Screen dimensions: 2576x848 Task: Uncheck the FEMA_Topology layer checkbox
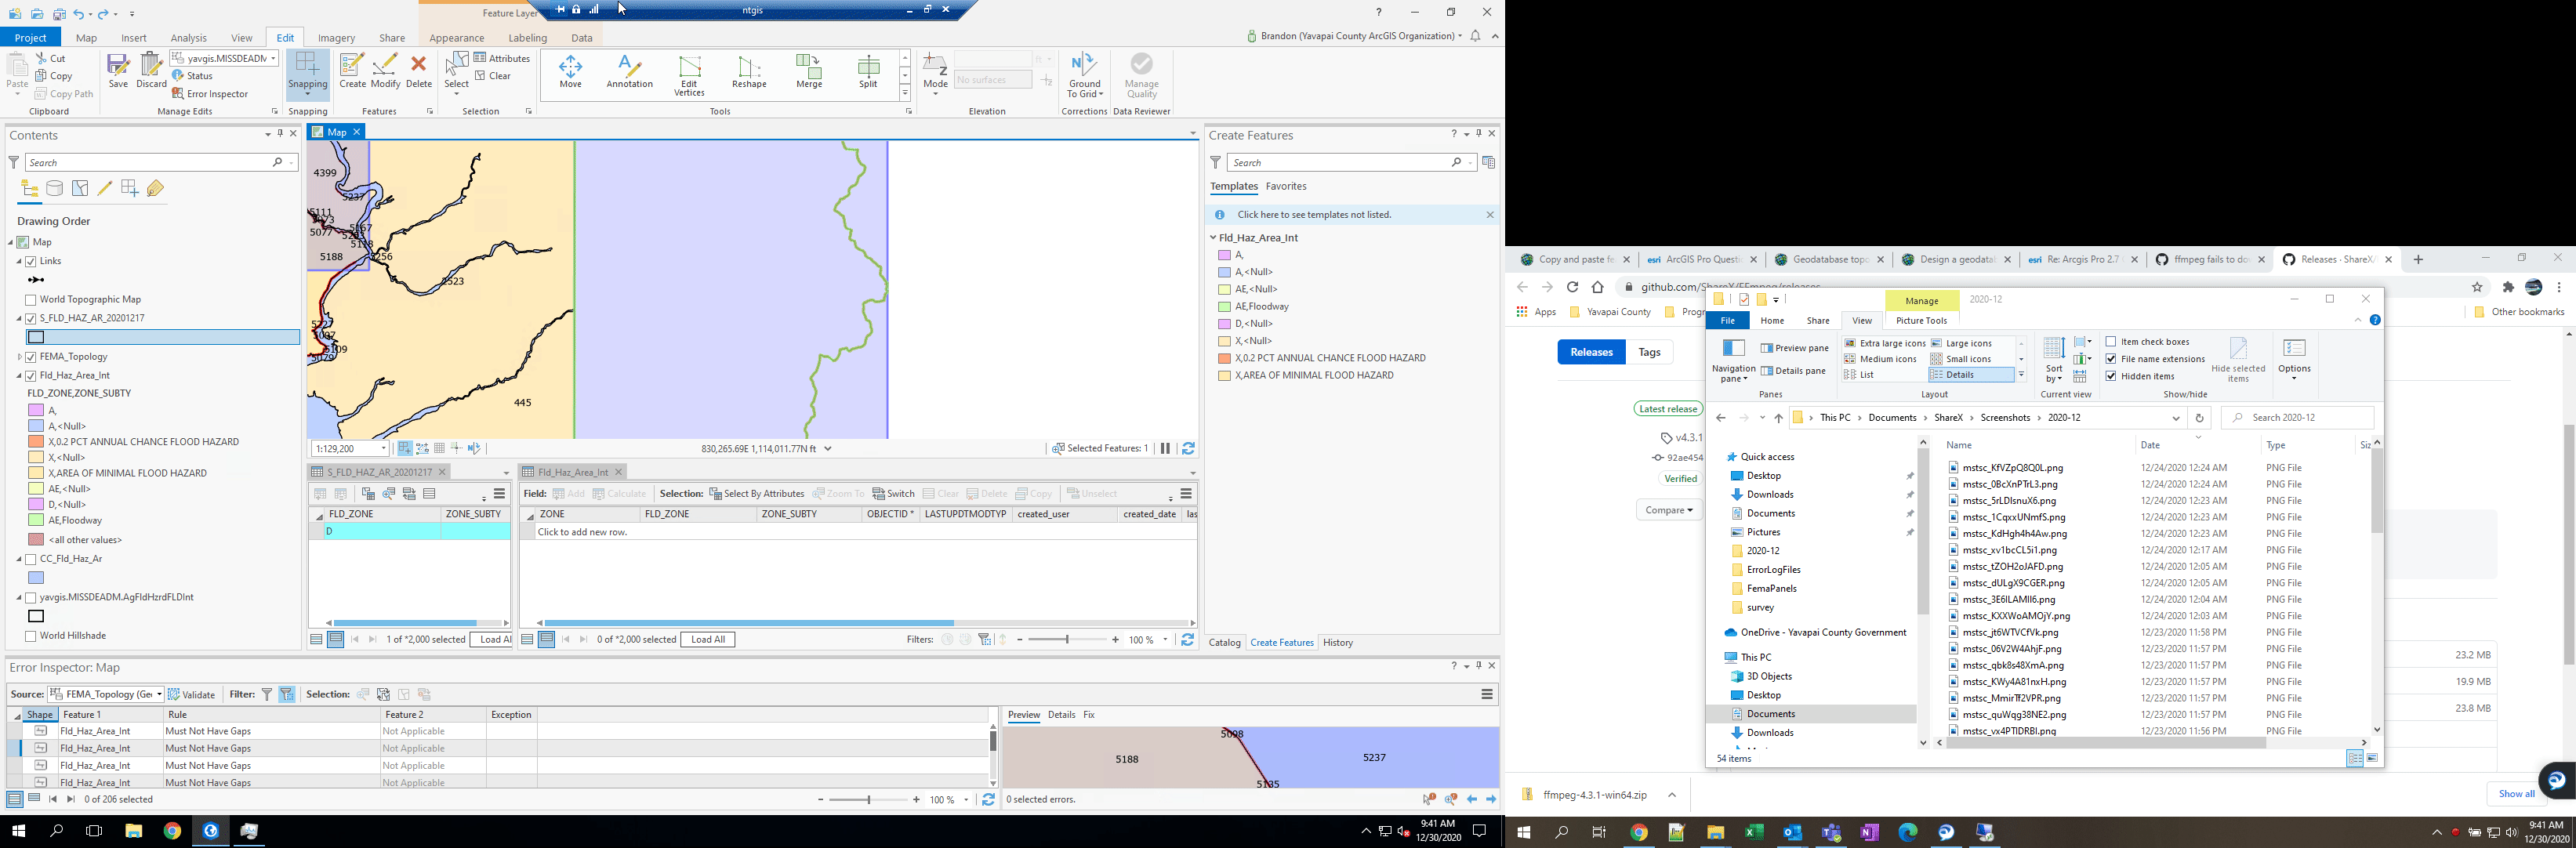coord(31,357)
